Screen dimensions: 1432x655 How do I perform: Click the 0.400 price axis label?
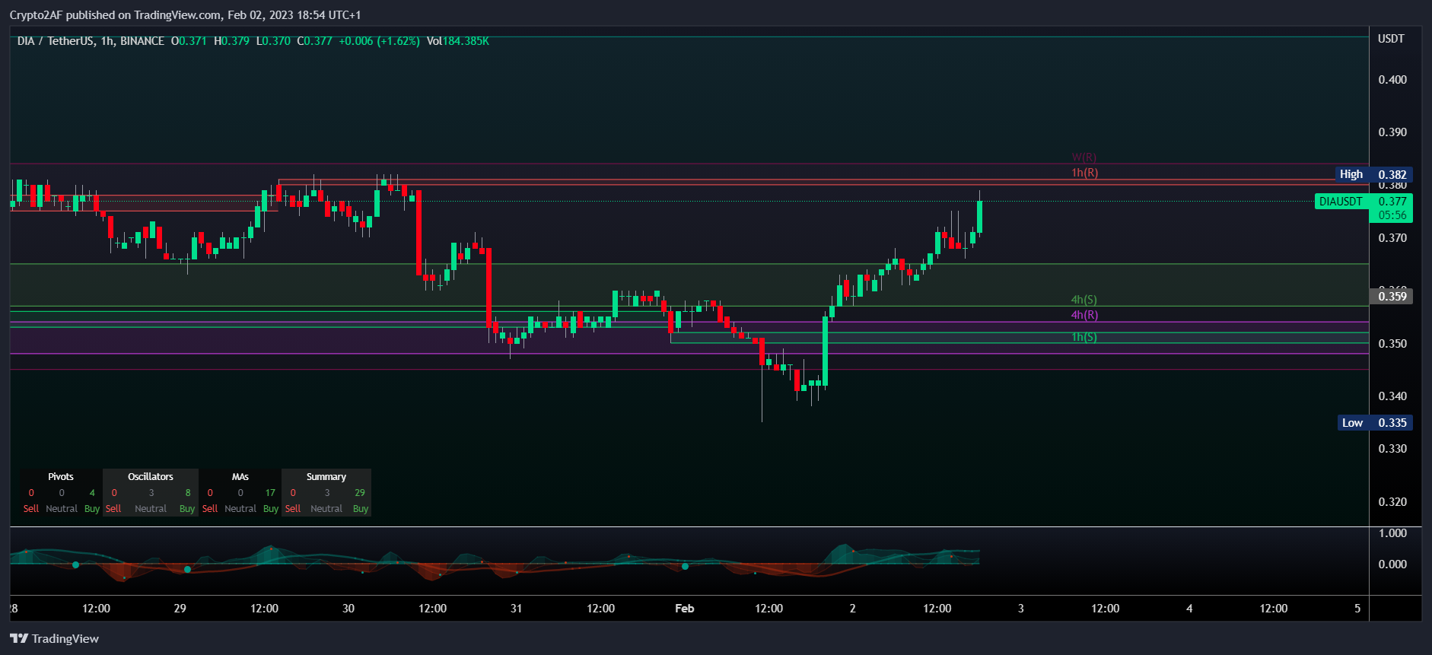(1392, 80)
